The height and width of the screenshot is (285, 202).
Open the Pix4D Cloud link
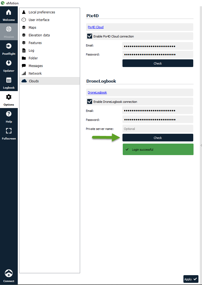(96, 27)
